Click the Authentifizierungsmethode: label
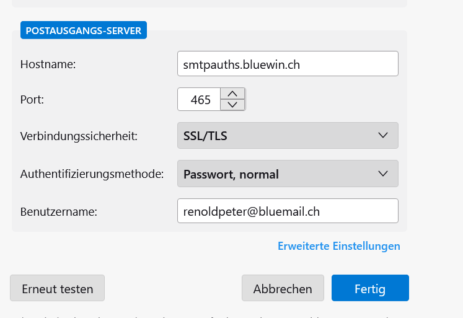This screenshot has width=463, height=318. click(92, 174)
